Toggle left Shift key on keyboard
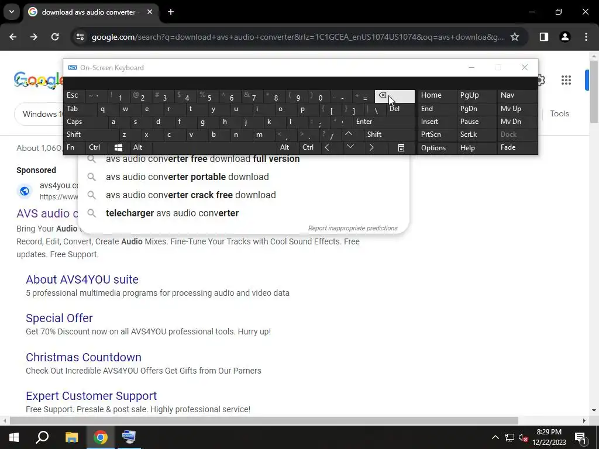Image resolution: width=599 pixels, height=449 pixels. pyautogui.click(x=92, y=134)
